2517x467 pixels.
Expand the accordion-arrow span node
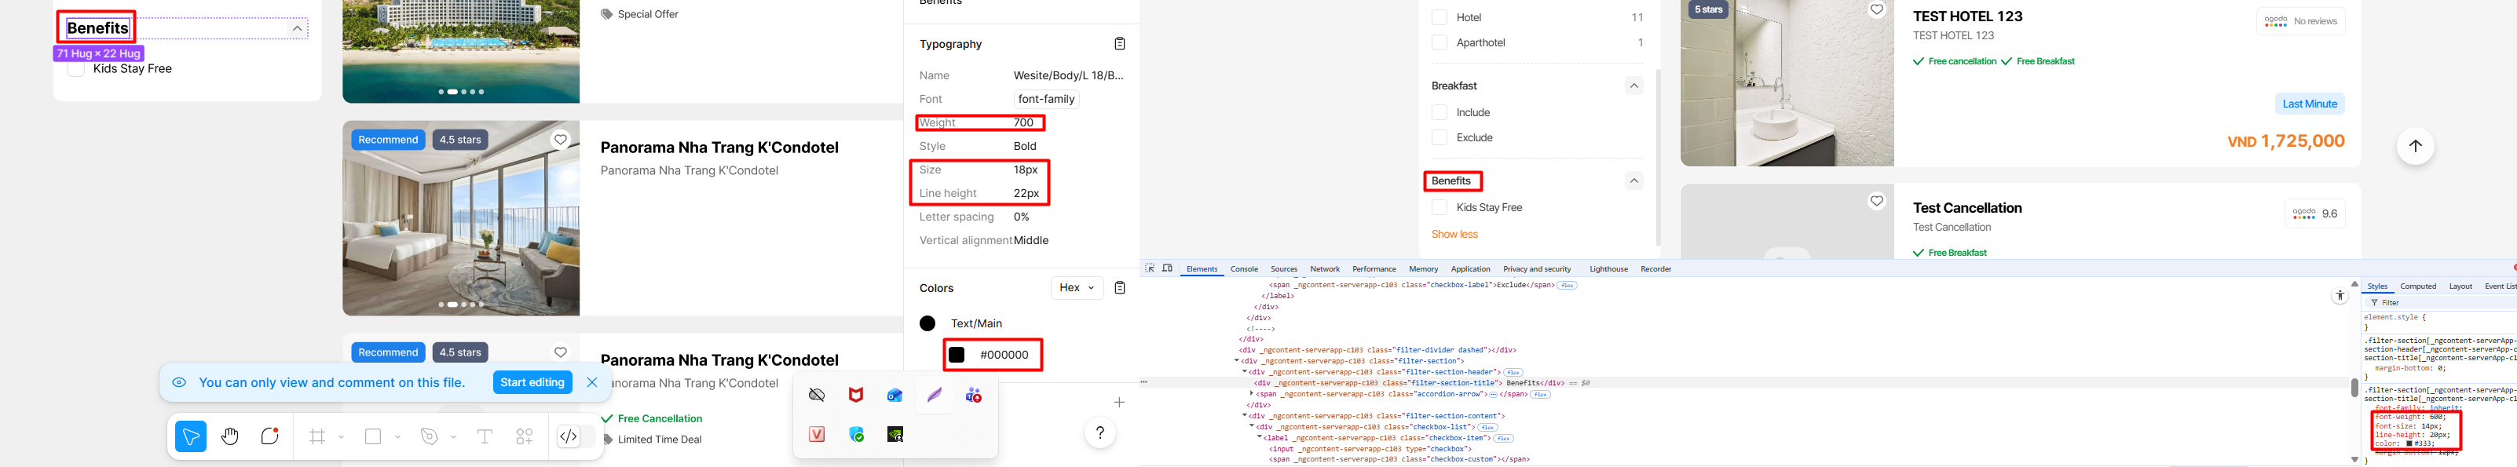[1252, 394]
